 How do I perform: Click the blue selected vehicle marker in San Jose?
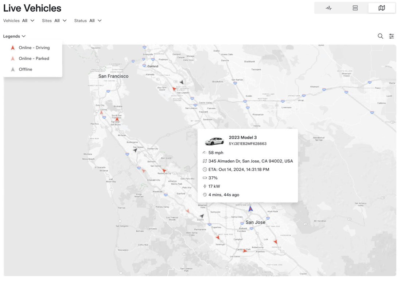pyautogui.click(x=250, y=209)
